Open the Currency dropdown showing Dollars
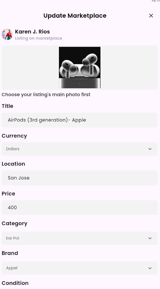The height and width of the screenshot is (289, 160). (x=80, y=149)
